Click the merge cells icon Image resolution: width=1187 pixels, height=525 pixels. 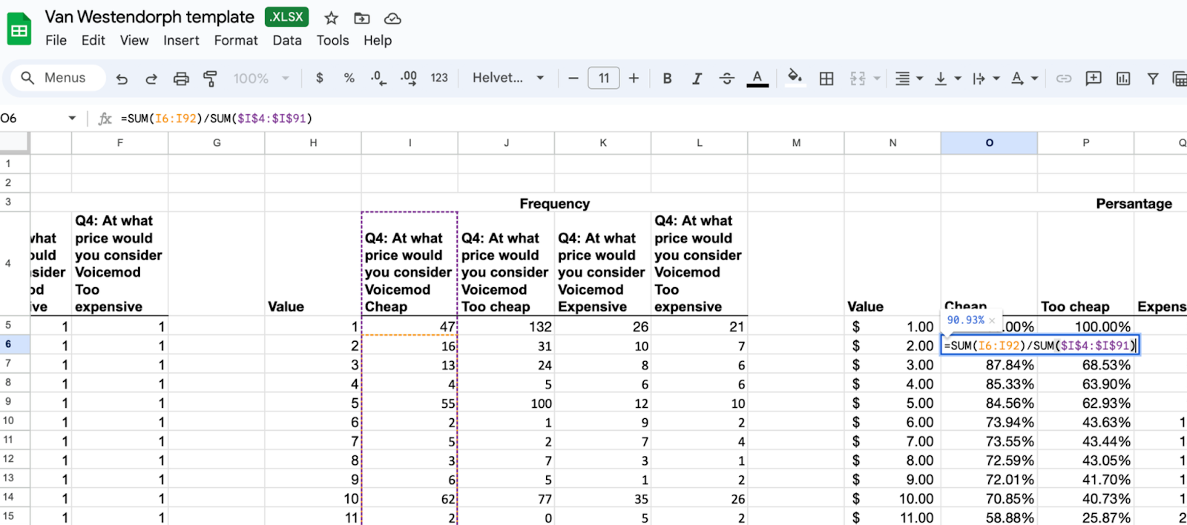tap(858, 79)
